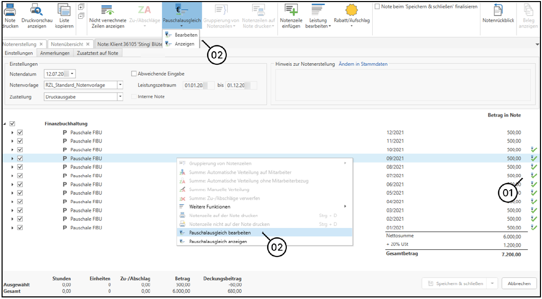Open the Notenvorlage dropdown
Screen dimensions: 542x299
pyautogui.click(x=120, y=85)
